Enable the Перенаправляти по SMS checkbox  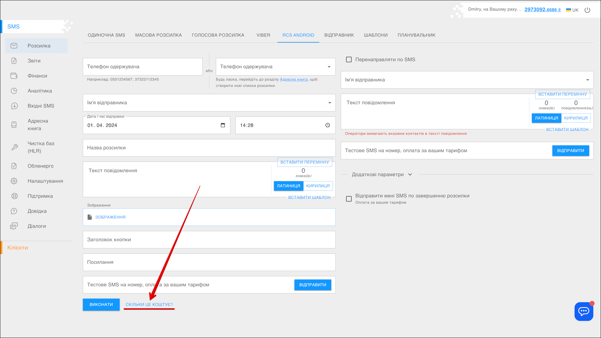[x=349, y=59]
